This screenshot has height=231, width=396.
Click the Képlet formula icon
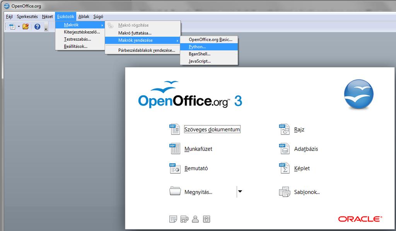pos(284,168)
